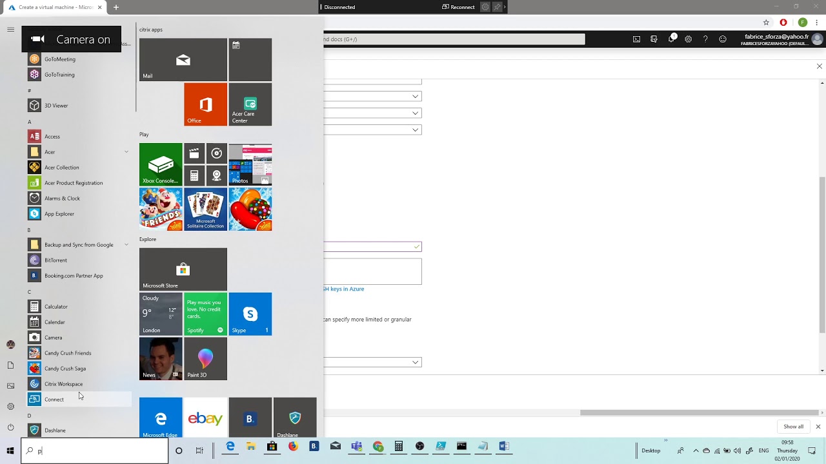Open the SSH keys in Azure link
The image size is (826, 464).
pyautogui.click(x=344, y=289)
